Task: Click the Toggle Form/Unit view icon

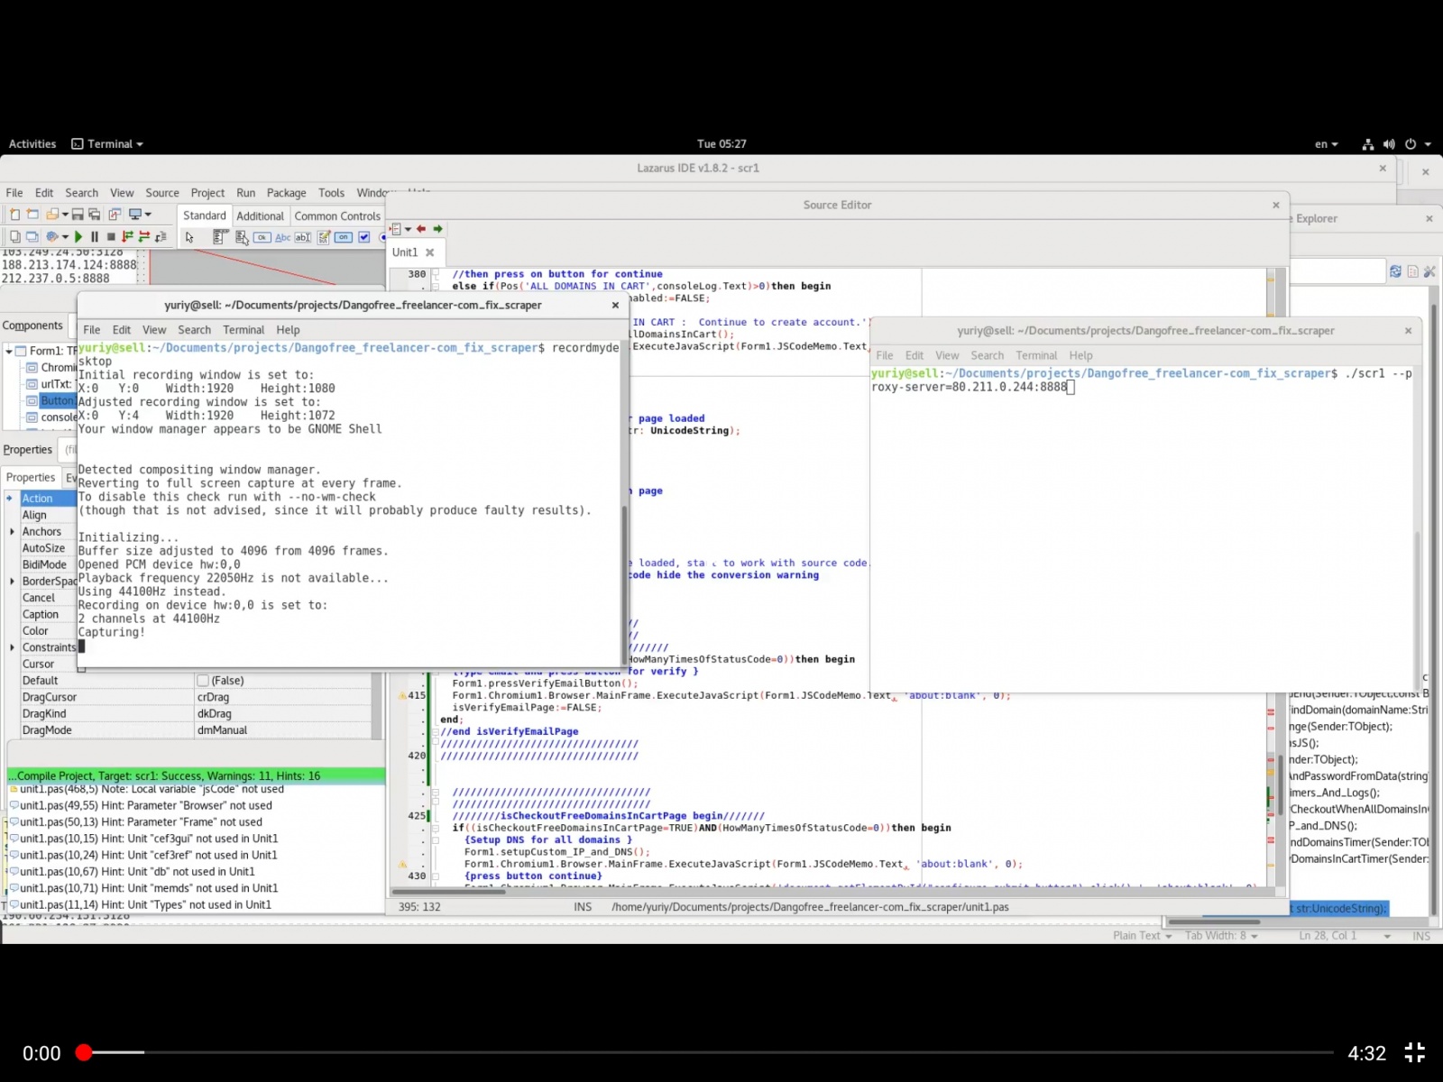Action: point(115,215)
